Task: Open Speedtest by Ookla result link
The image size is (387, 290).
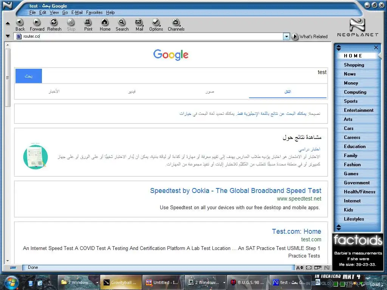Action: tap(235, 191)
